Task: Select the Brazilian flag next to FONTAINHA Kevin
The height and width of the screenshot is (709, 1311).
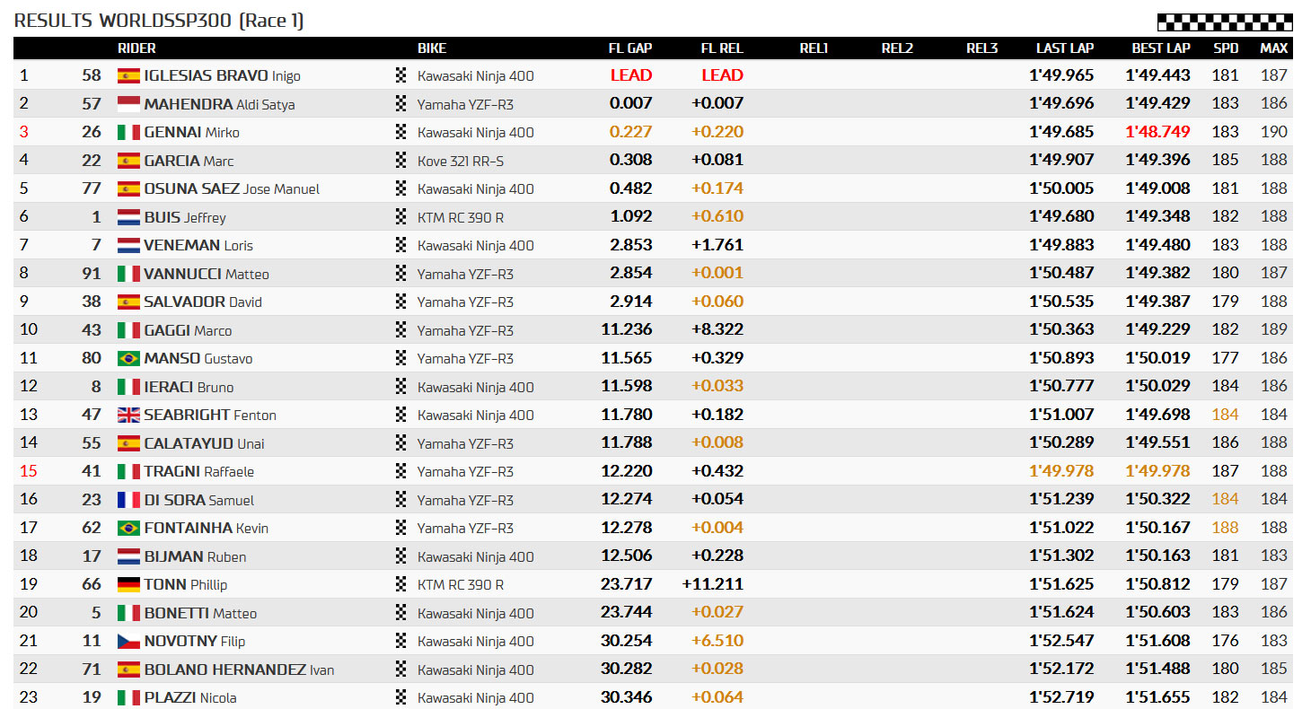Action: point(128,528)
